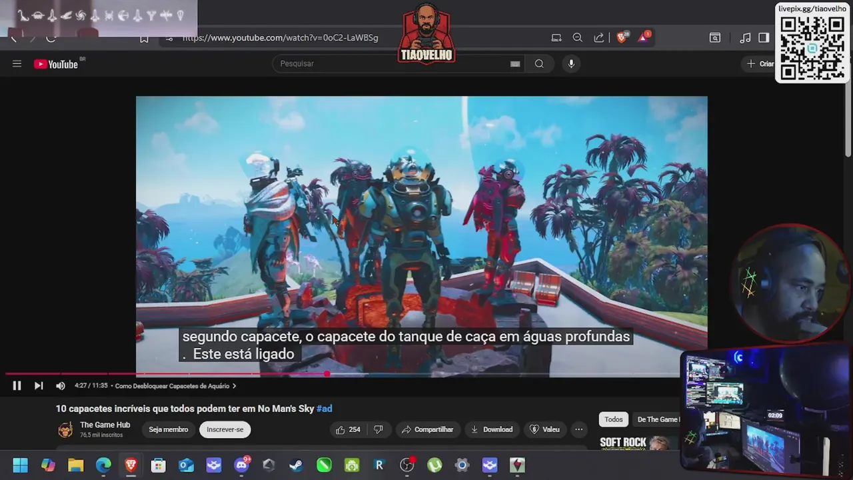
Task: Click the Valeu thanks button
Action: [544, 430]
